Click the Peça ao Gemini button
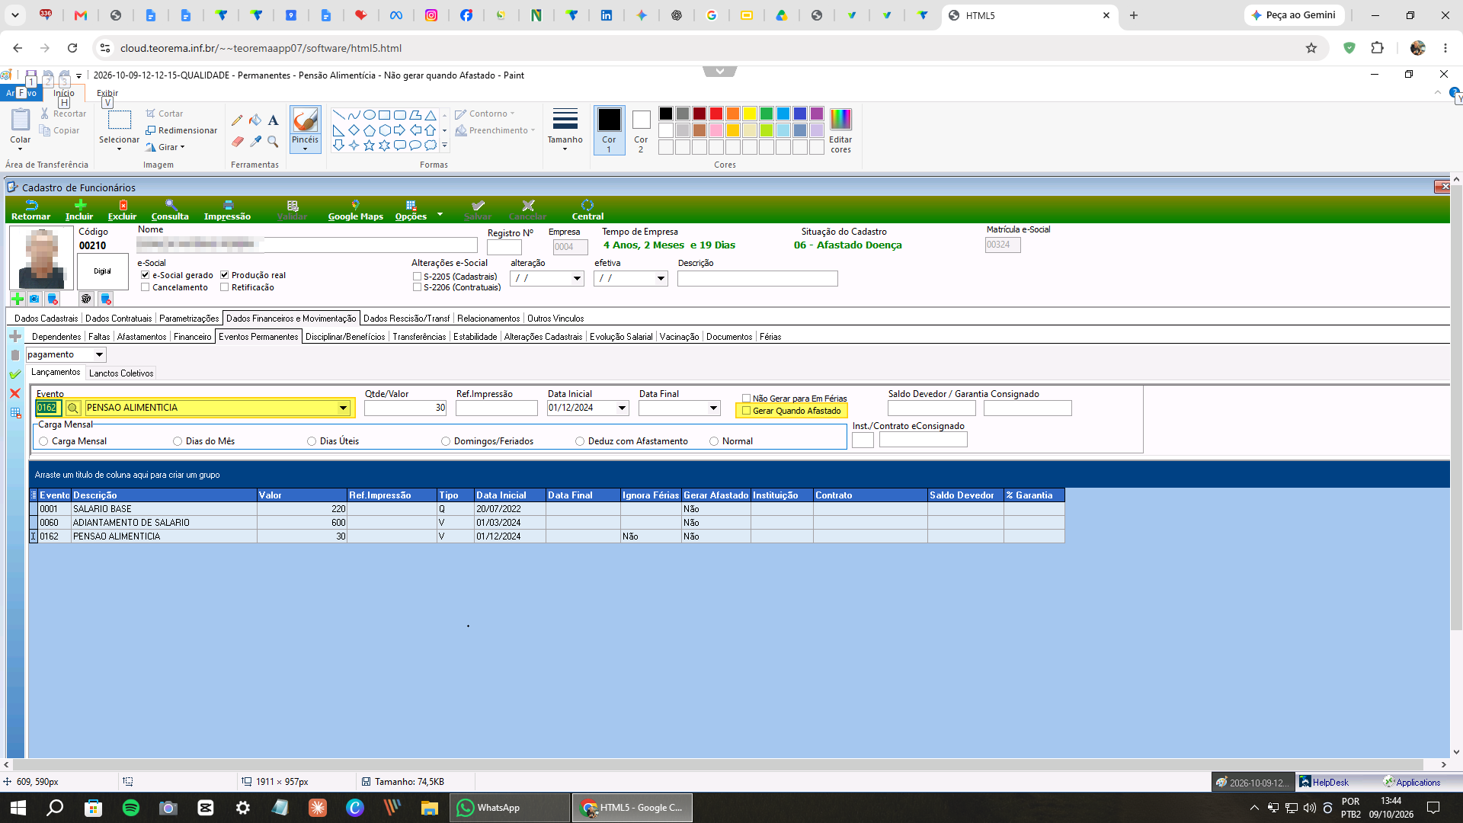This screenshot has width=1463, height=823. (x=1294, y=15)
